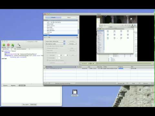Viewport: 155px width, 116px height.
Task: Click the red Stop icon in the script editor
Action: click(8, 45)
